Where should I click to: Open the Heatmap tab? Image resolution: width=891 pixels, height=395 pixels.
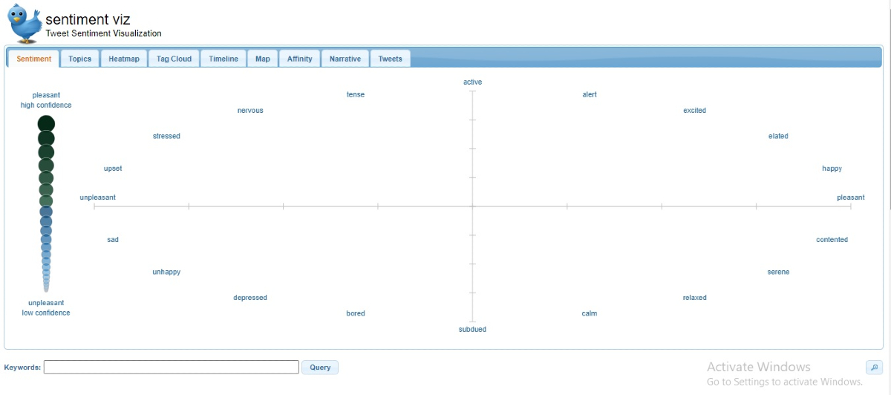point(124,59)
